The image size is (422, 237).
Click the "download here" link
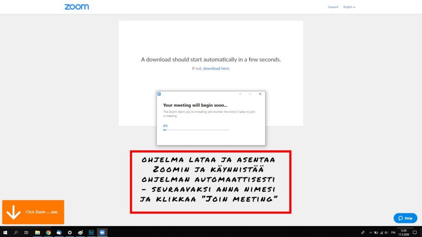click(x=216, y=69)
